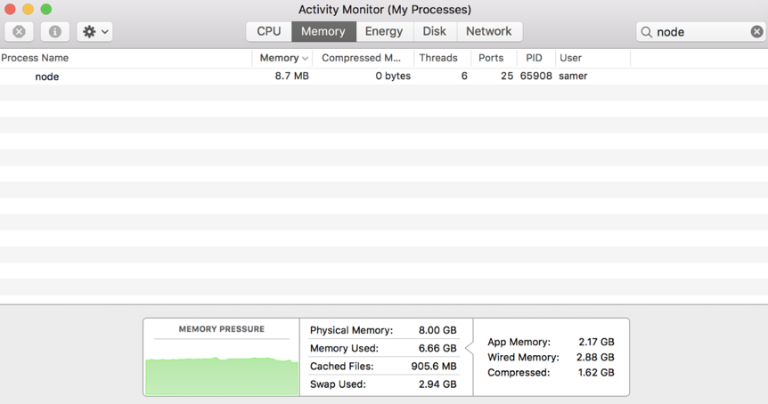Clear the 'node' search text

tap(756, 32)
